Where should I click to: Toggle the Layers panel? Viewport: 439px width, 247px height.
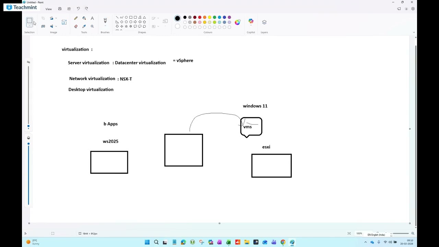[x=264, y=22]
